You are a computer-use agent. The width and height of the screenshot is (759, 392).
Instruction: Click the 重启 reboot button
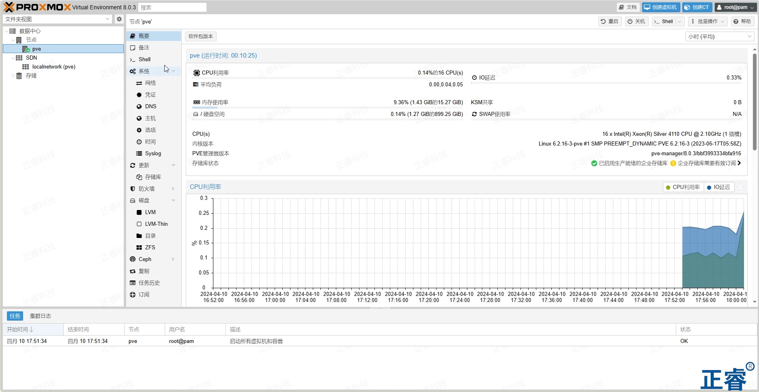click(x=610, y=21)
